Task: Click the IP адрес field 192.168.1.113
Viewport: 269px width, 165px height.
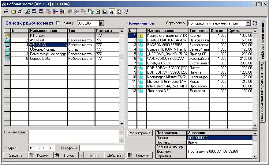Action: click(x=42, y=148)
